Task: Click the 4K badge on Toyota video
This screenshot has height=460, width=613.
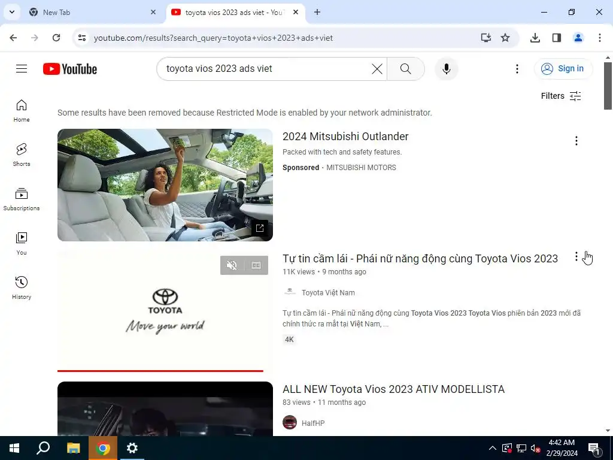Action: click(x=289, y=340)
